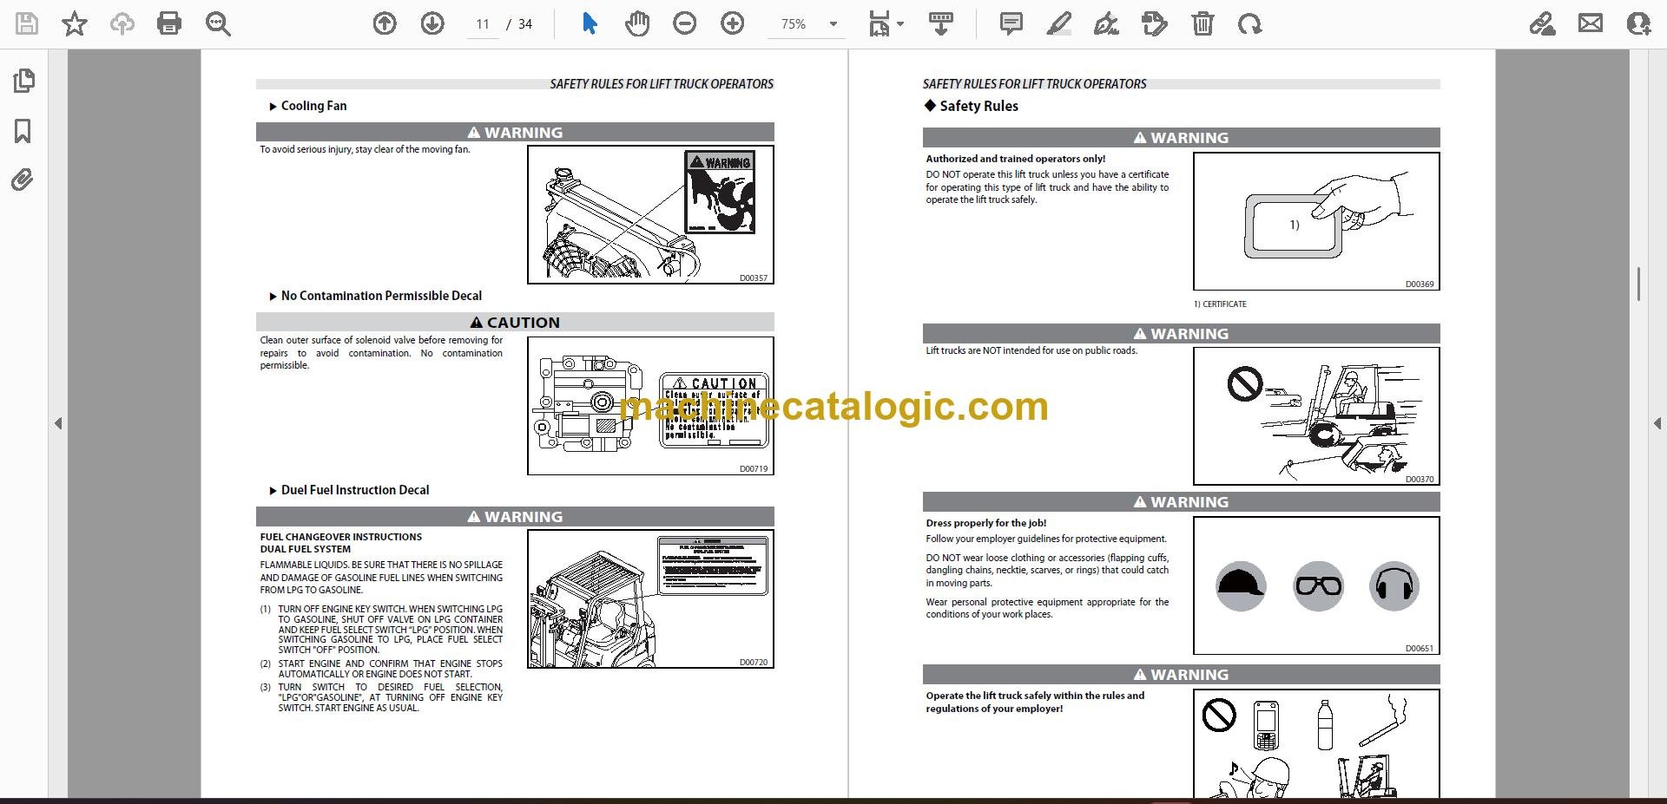The width and height of the screenshot is (1667, 804).
Task: Click the public roads figure D00370
Action: (1316, 416)
